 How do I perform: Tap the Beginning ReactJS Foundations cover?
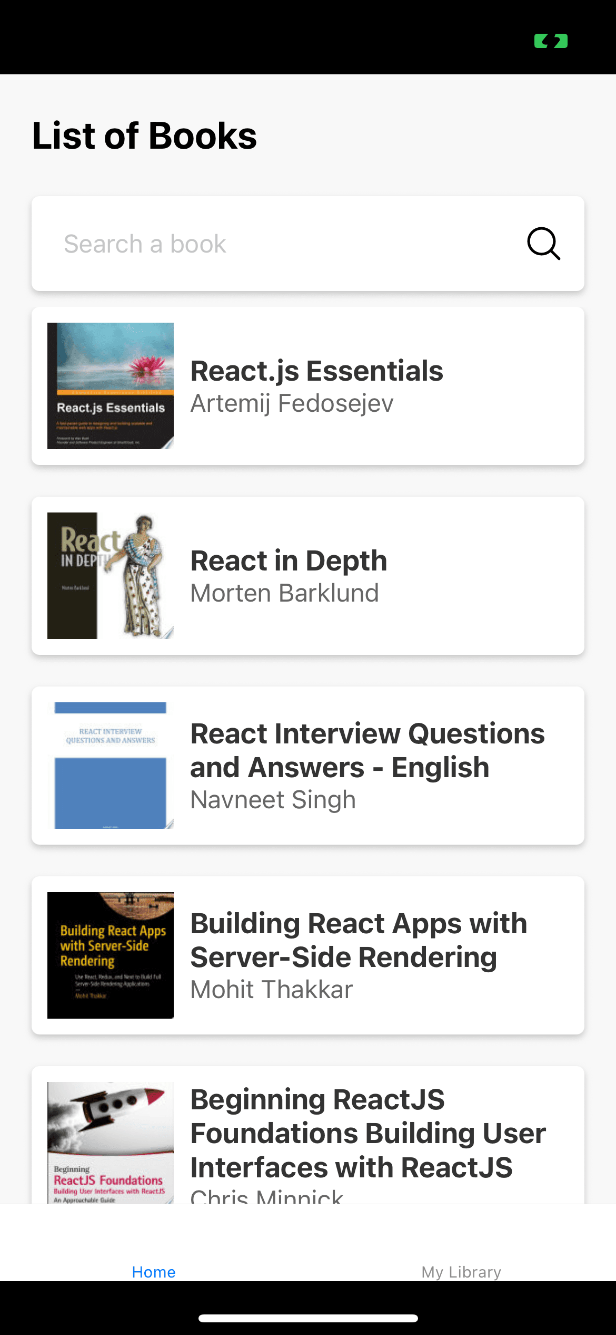(x=111, y=1142)
